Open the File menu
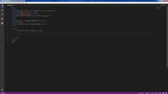 click(x=1, y=3)
